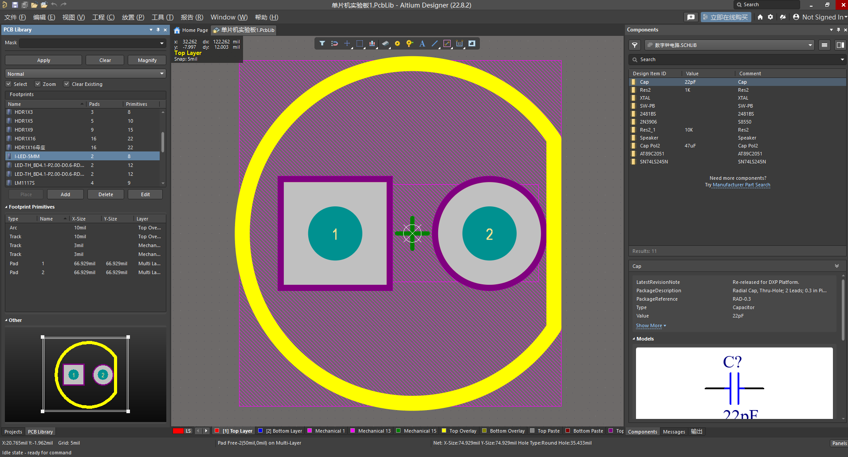Click the feedback speech bubble icon
The height and width of the screenshot is (457, 848).
click(x=691, y=17)
